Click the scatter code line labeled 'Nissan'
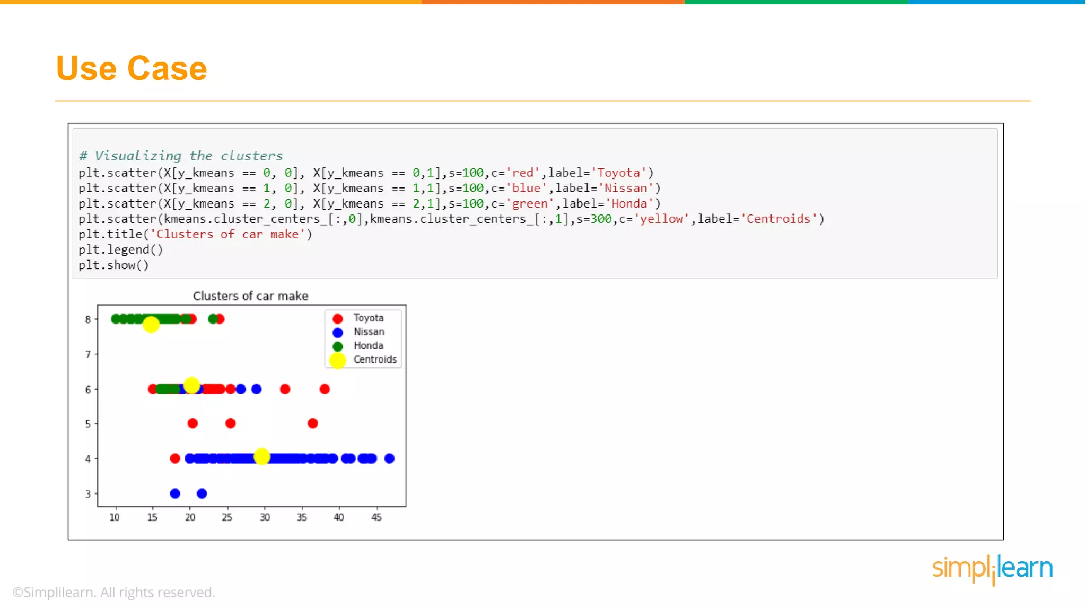This screenshot has width=1086, height=610. (370, 189)
